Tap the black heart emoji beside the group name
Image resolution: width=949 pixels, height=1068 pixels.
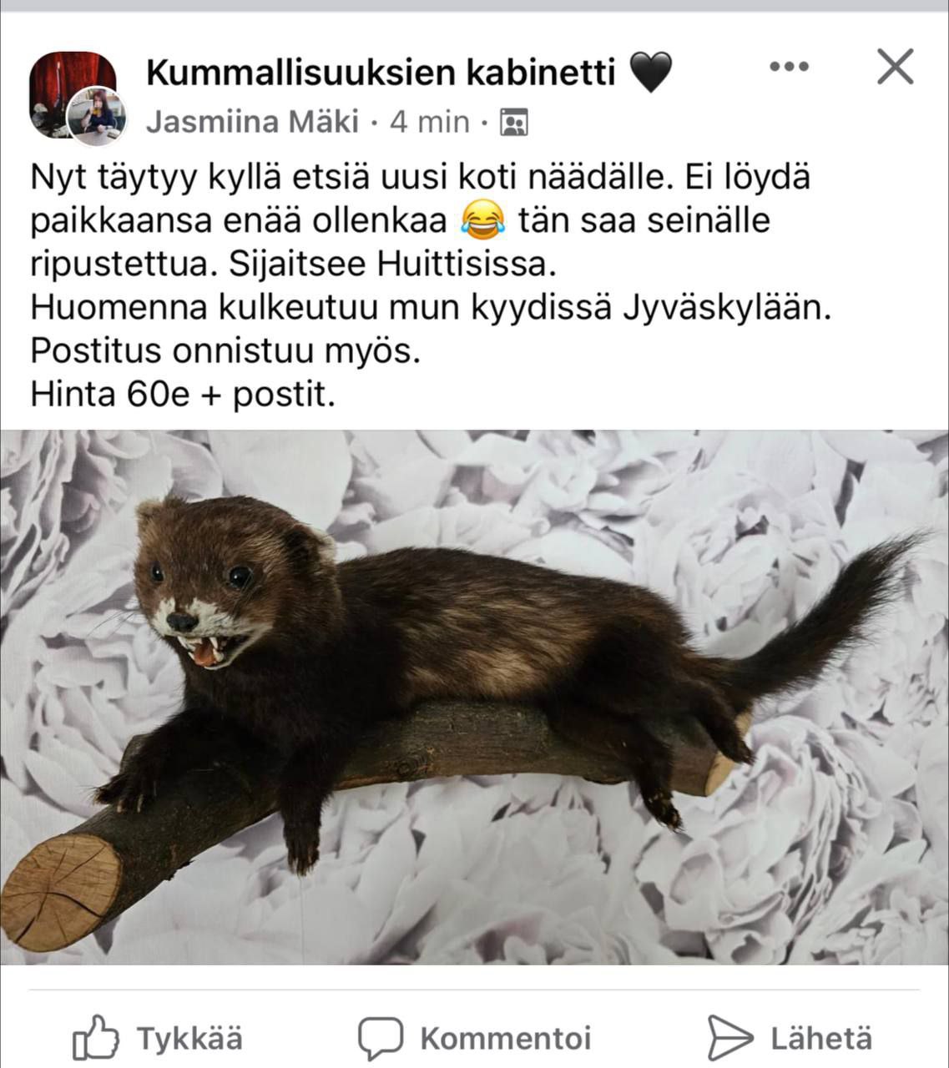[x=649, y=73]
